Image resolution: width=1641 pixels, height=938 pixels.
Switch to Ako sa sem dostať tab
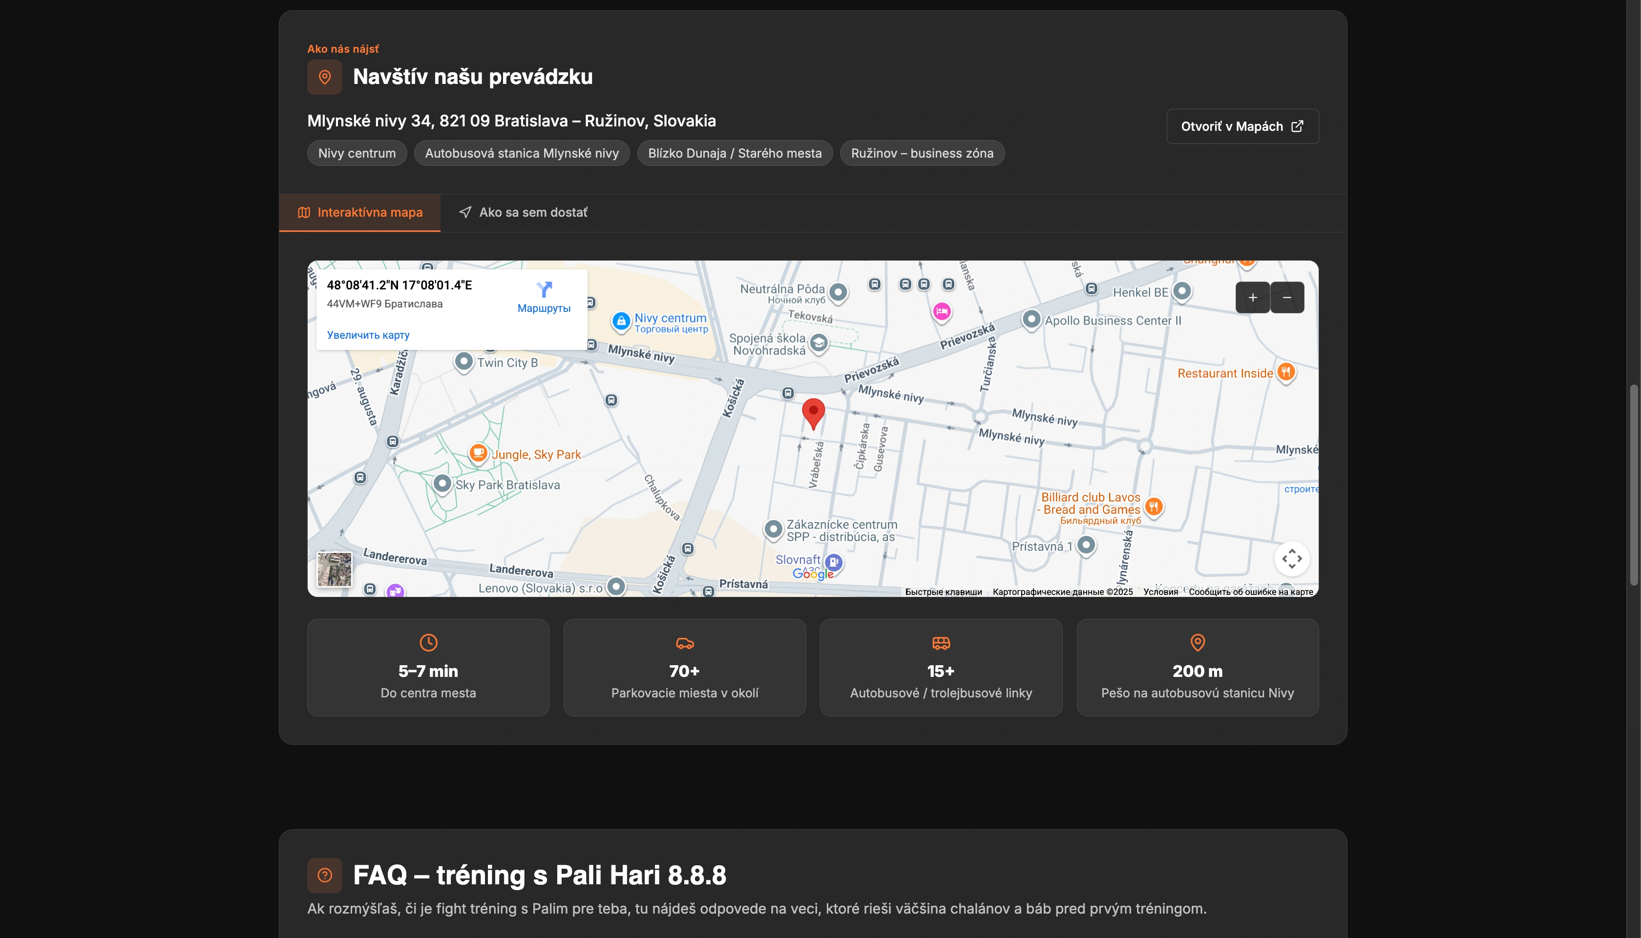tap(523, 213)
